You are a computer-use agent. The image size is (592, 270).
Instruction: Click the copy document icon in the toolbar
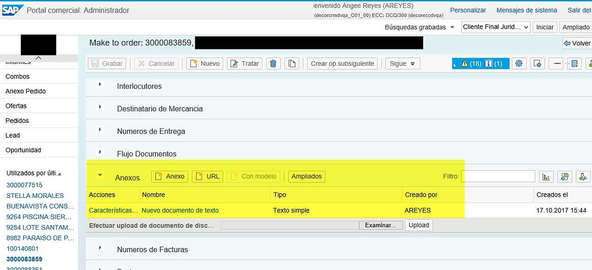[292, 63]
